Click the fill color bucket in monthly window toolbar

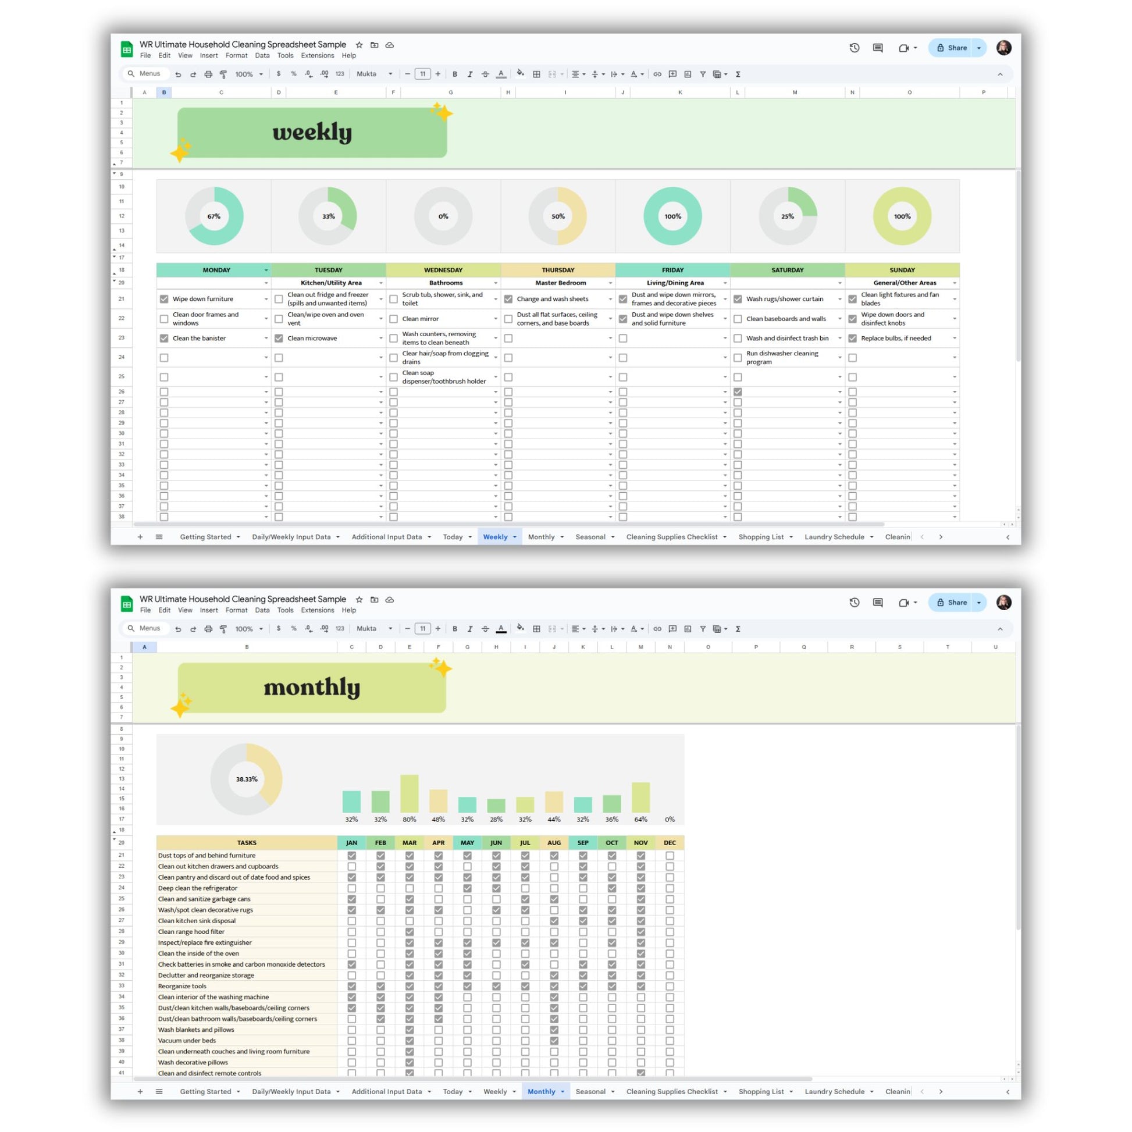519,629
